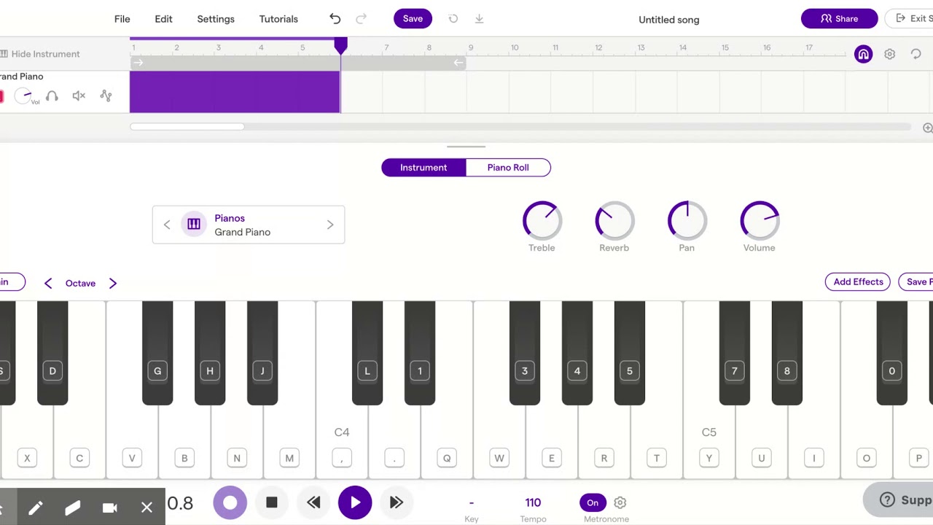This screenshot has width=933, height=525.
Task: Adjust the track Vol knob
Action: tap(24, 96)
